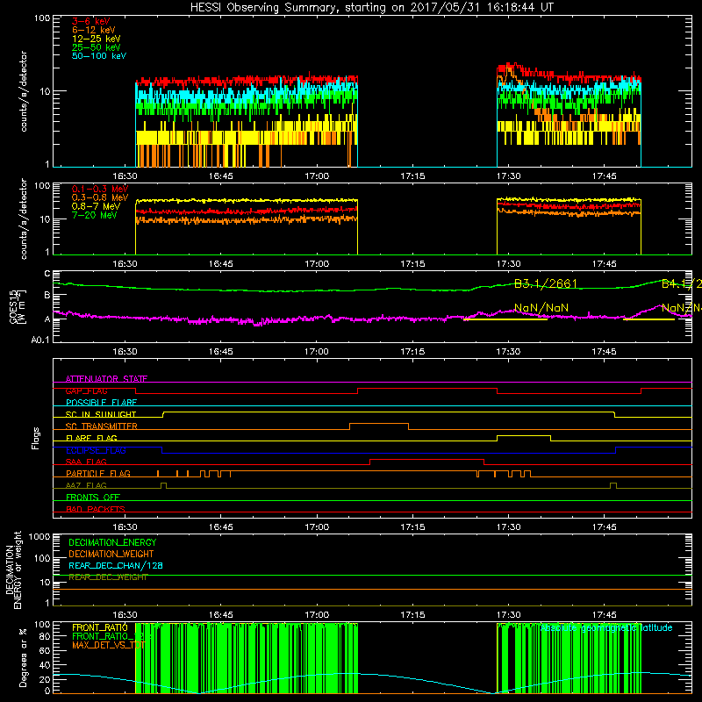Screen dimensions: 702x702
Task: Click the '16:45' tick under the Flags panel
Action: (221, 527)
